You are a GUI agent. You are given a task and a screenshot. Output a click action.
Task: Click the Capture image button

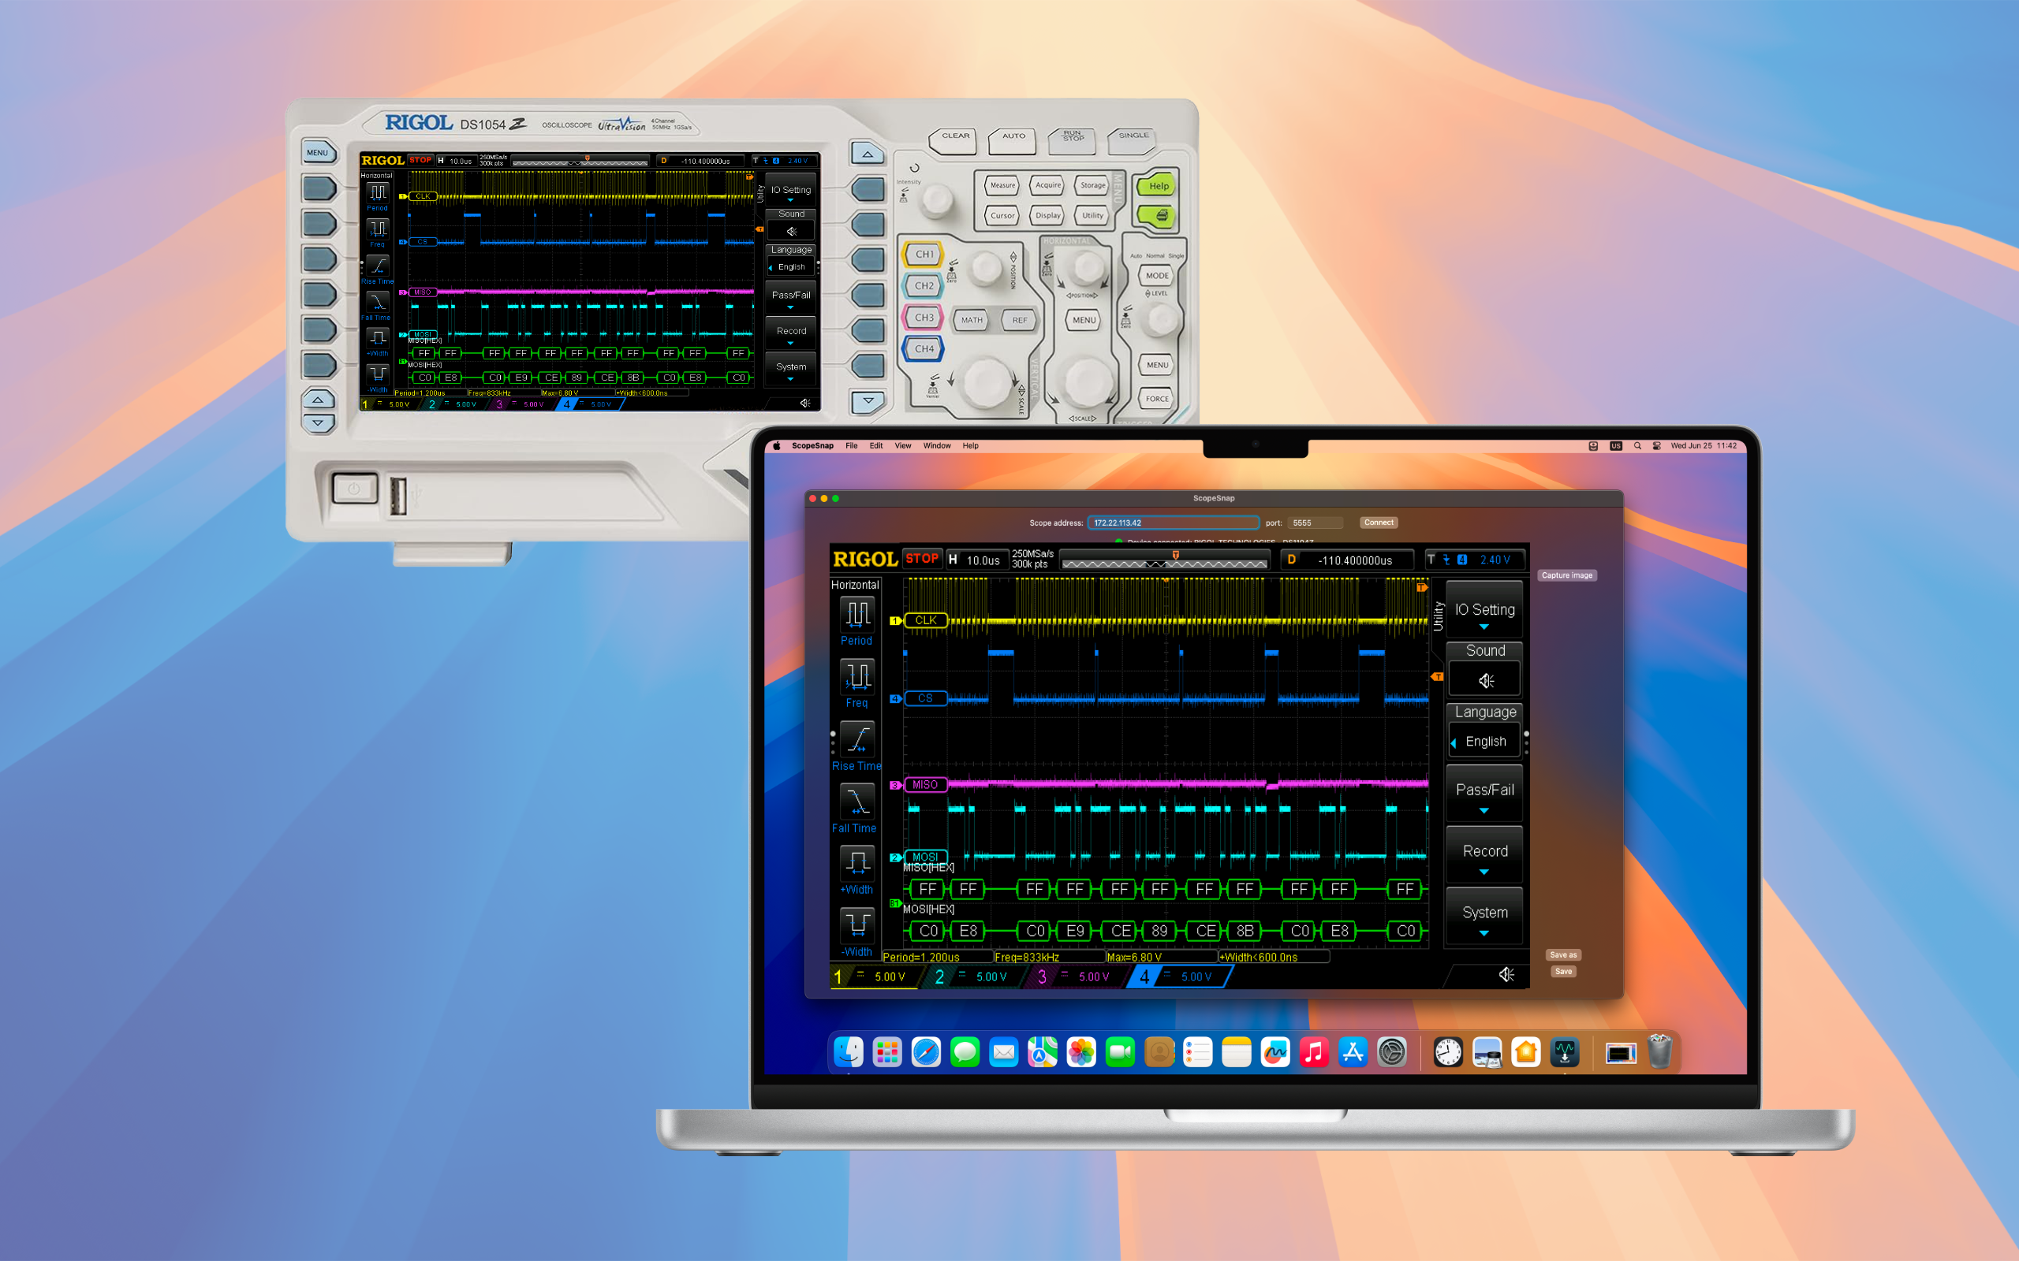[1567, 575]
